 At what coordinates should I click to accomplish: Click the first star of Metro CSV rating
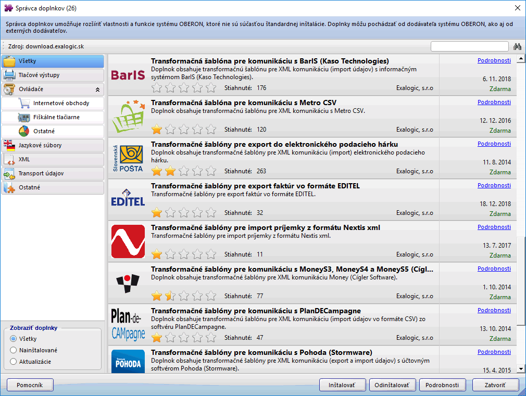point(157,130)
